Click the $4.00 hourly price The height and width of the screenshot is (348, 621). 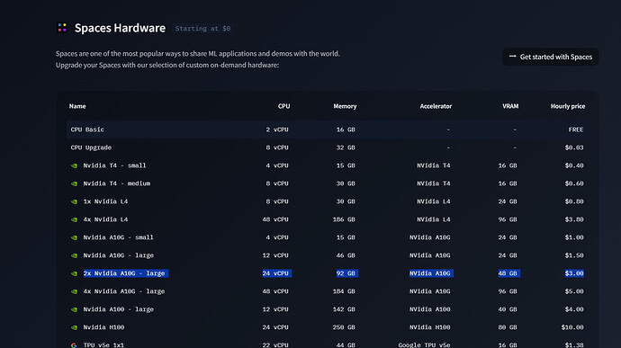click(x=574, y=309)
